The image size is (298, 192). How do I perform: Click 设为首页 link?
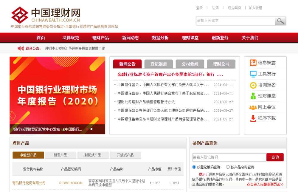coord(234,8)
